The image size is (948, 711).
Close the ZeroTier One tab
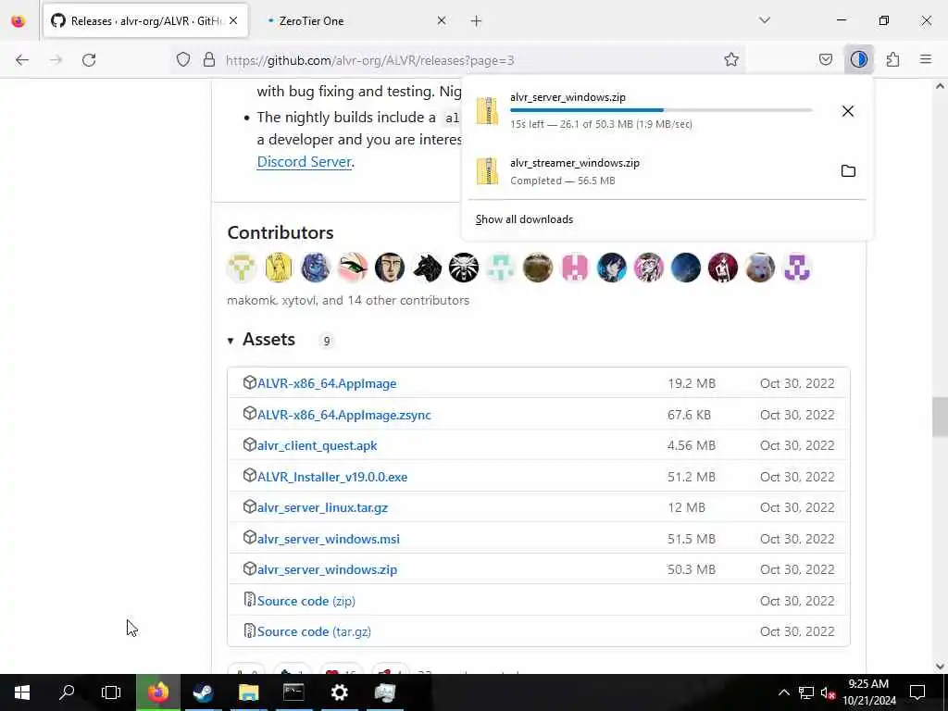click(x=442, y=21)
